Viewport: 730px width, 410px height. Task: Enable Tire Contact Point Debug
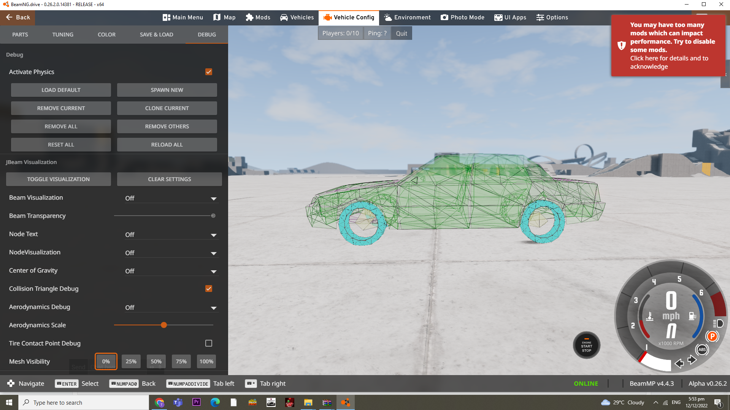click(x=209, y=344)
